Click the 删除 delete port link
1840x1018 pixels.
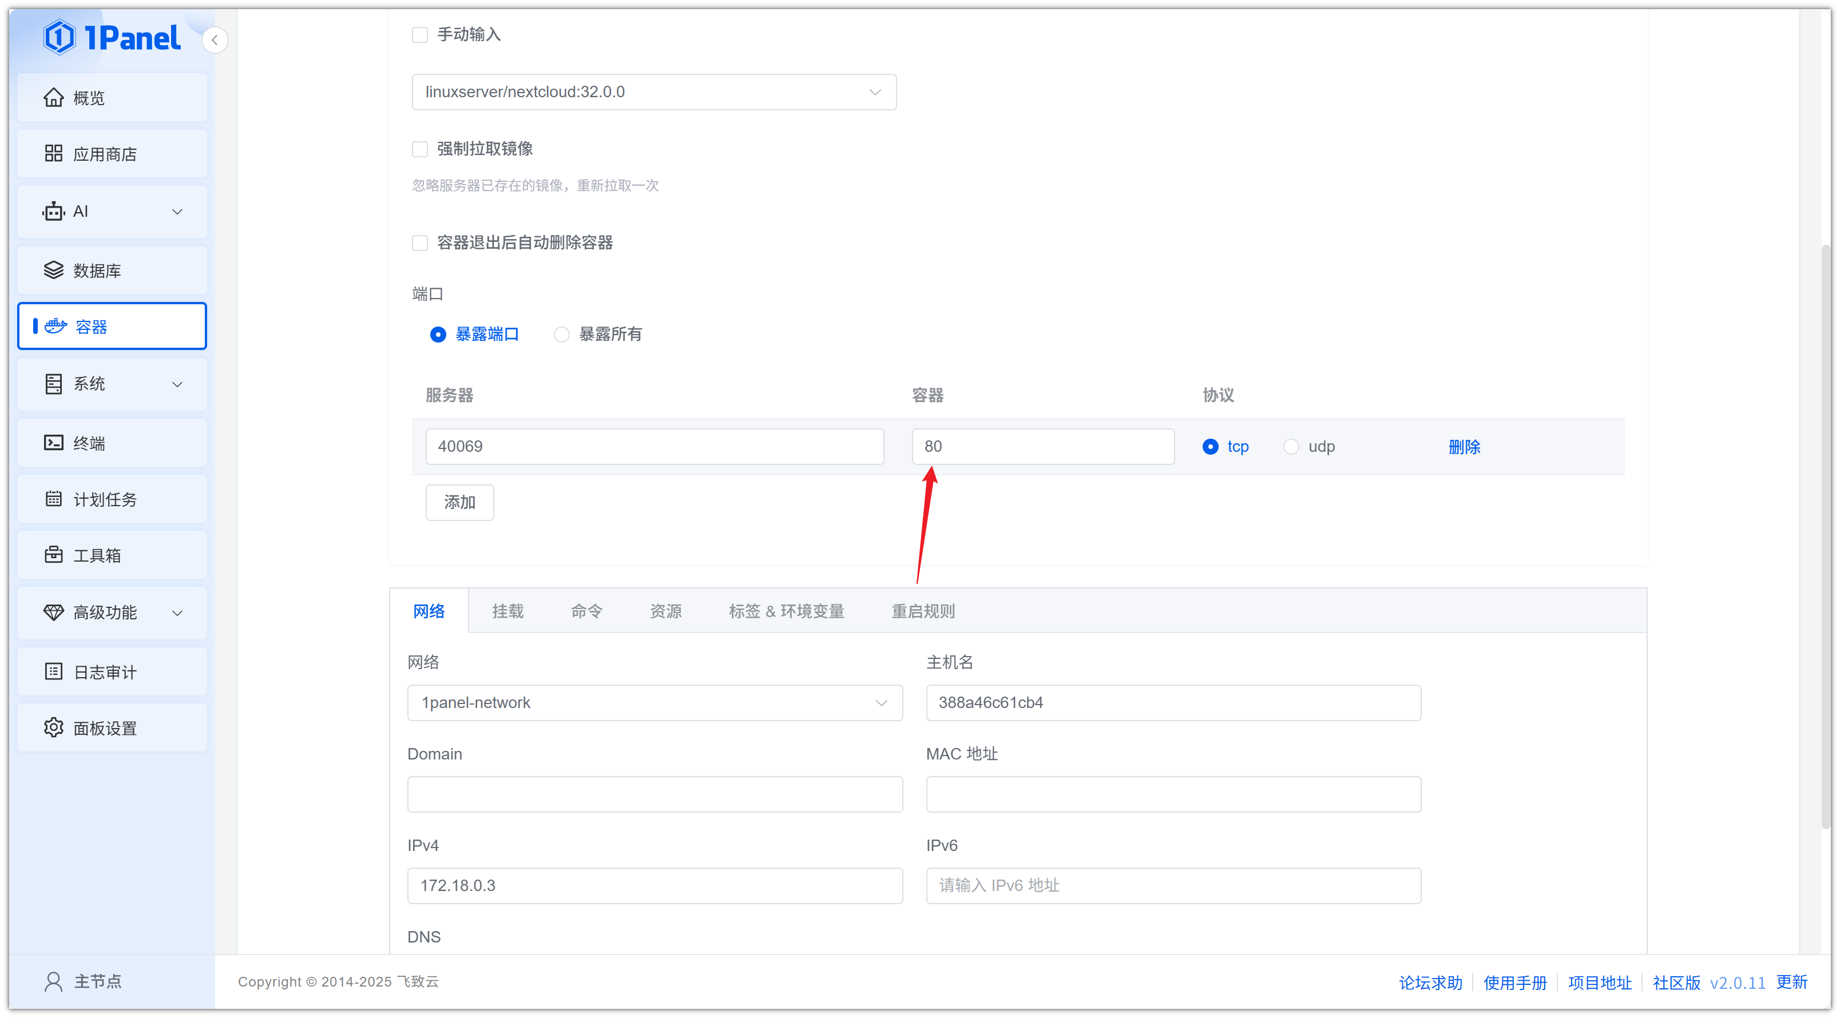click(1464, 447)
